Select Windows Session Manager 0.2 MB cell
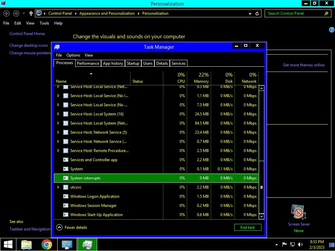Image resolution: width=335 pixels, height=251 pixels. pos(199,206)
